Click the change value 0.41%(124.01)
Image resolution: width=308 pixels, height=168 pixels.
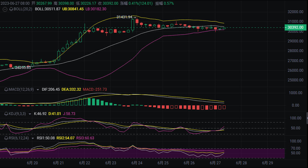[x=141, y=3]
